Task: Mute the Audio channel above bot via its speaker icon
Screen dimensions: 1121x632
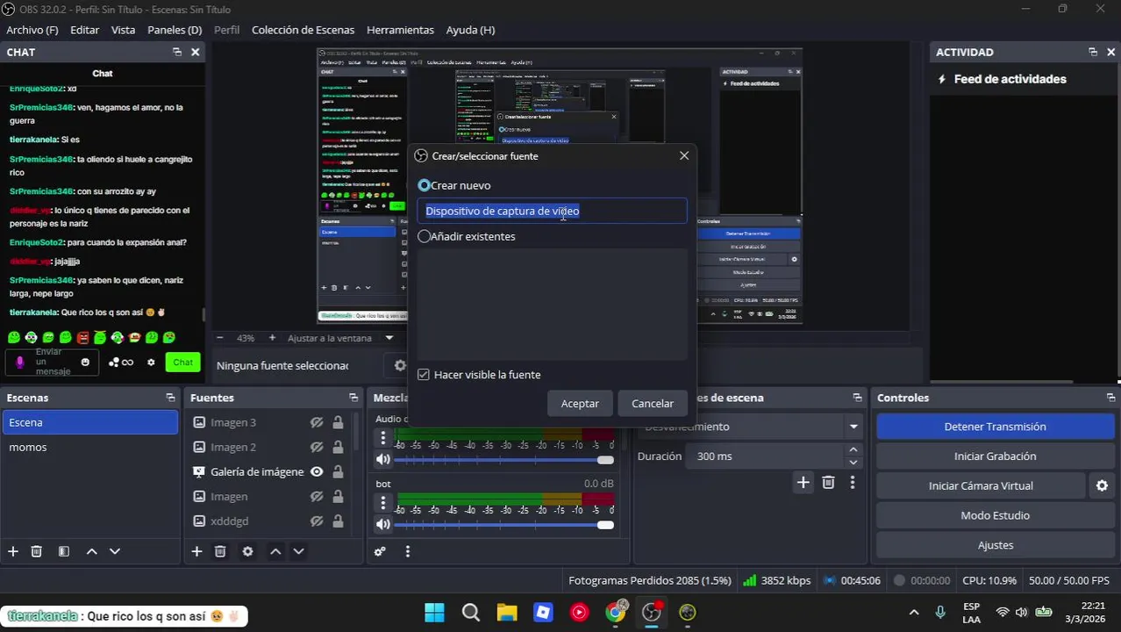Action: coord(383,459)
